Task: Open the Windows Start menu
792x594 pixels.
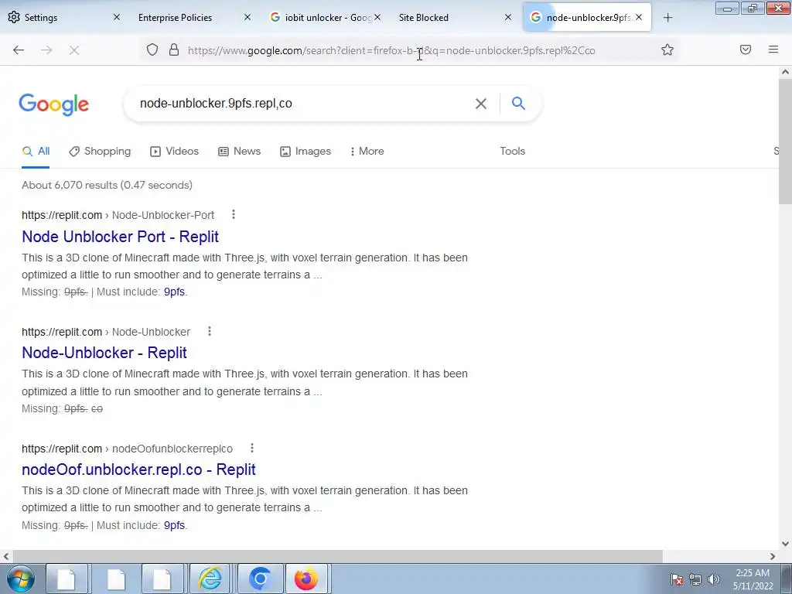Action: [x=21, y=579]
